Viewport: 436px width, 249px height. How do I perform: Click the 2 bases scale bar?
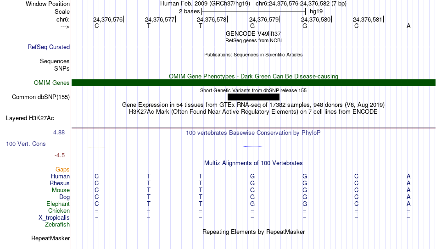pyautogui.click(x=254, y=11)
